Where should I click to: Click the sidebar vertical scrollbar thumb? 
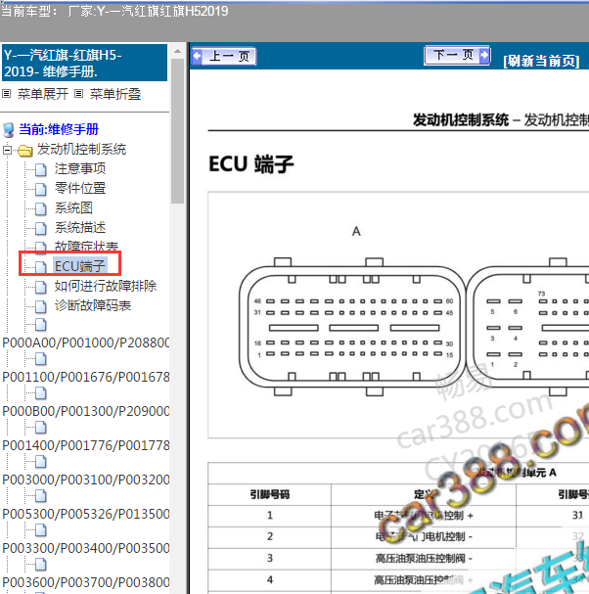pos(177,131)
